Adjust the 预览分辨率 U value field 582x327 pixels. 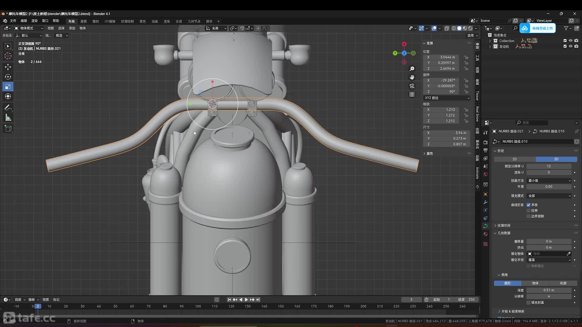549,166
